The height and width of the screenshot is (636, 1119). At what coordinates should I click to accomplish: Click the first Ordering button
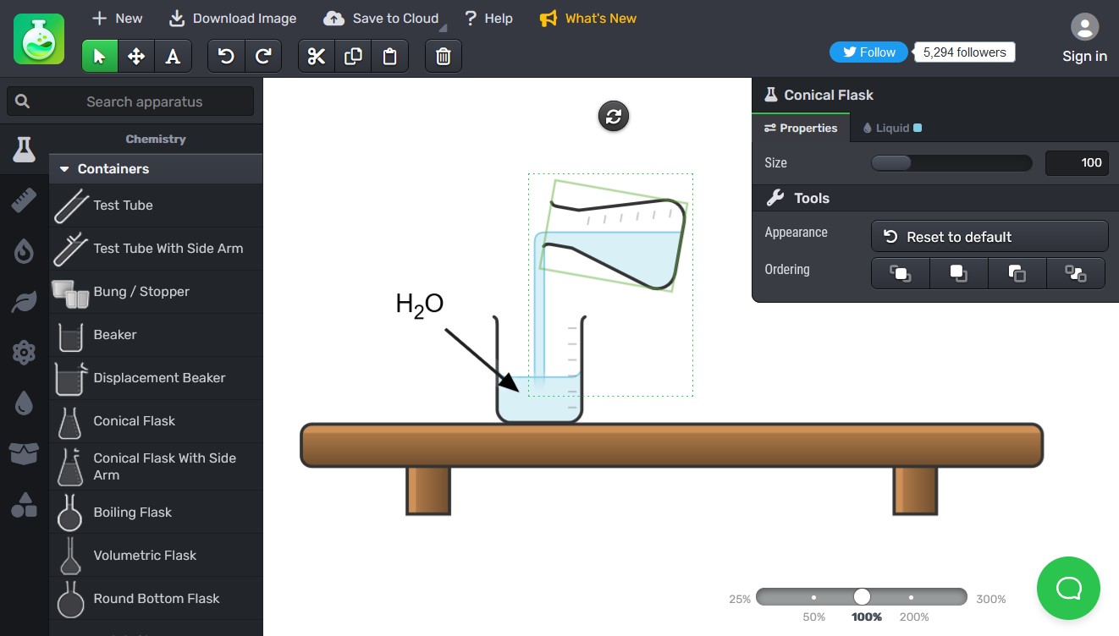coord(900,273)
